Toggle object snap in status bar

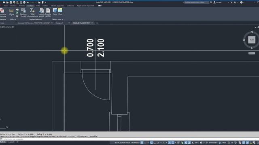[173, 143]
